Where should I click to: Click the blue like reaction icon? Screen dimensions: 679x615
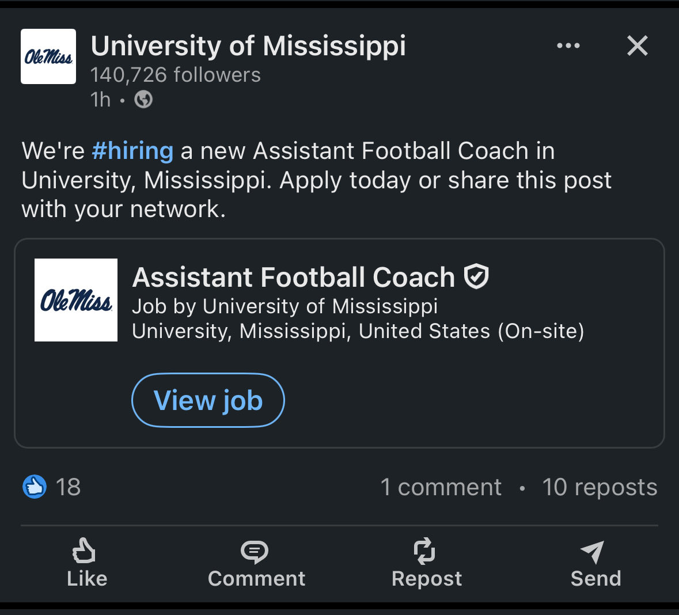coord(35,487)
